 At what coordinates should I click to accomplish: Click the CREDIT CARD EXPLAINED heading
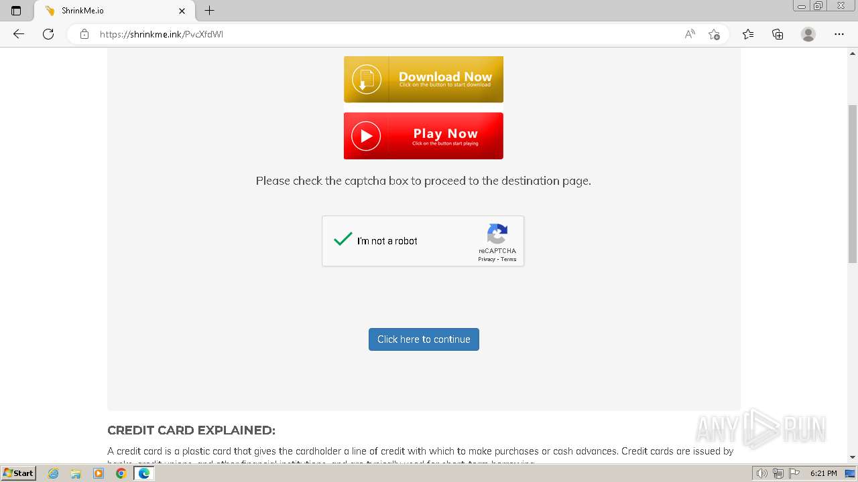(x=191, y=430)
